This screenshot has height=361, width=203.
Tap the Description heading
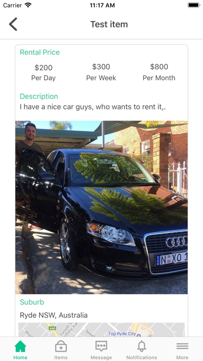(39, 96)
